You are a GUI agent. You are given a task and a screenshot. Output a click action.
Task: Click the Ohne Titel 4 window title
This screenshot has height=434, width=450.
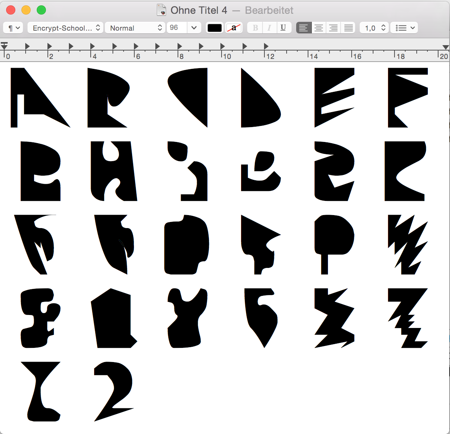[x=199, y=10]
